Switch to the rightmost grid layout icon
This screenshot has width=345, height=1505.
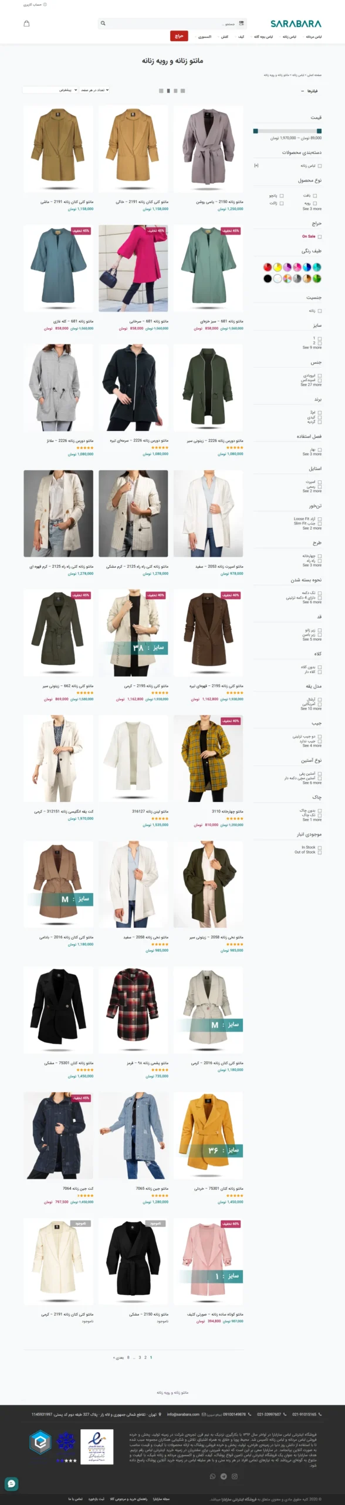(x=182, y=91)
